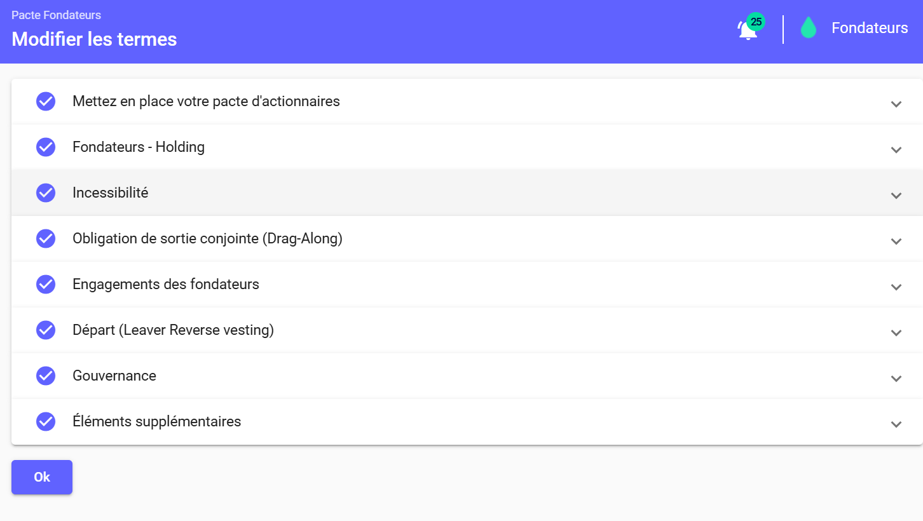The height and width of the screenshot is (521, 923).
Task: Click the checkmark icon beside Éléments supplémentaires
Action: pos(46,421)
